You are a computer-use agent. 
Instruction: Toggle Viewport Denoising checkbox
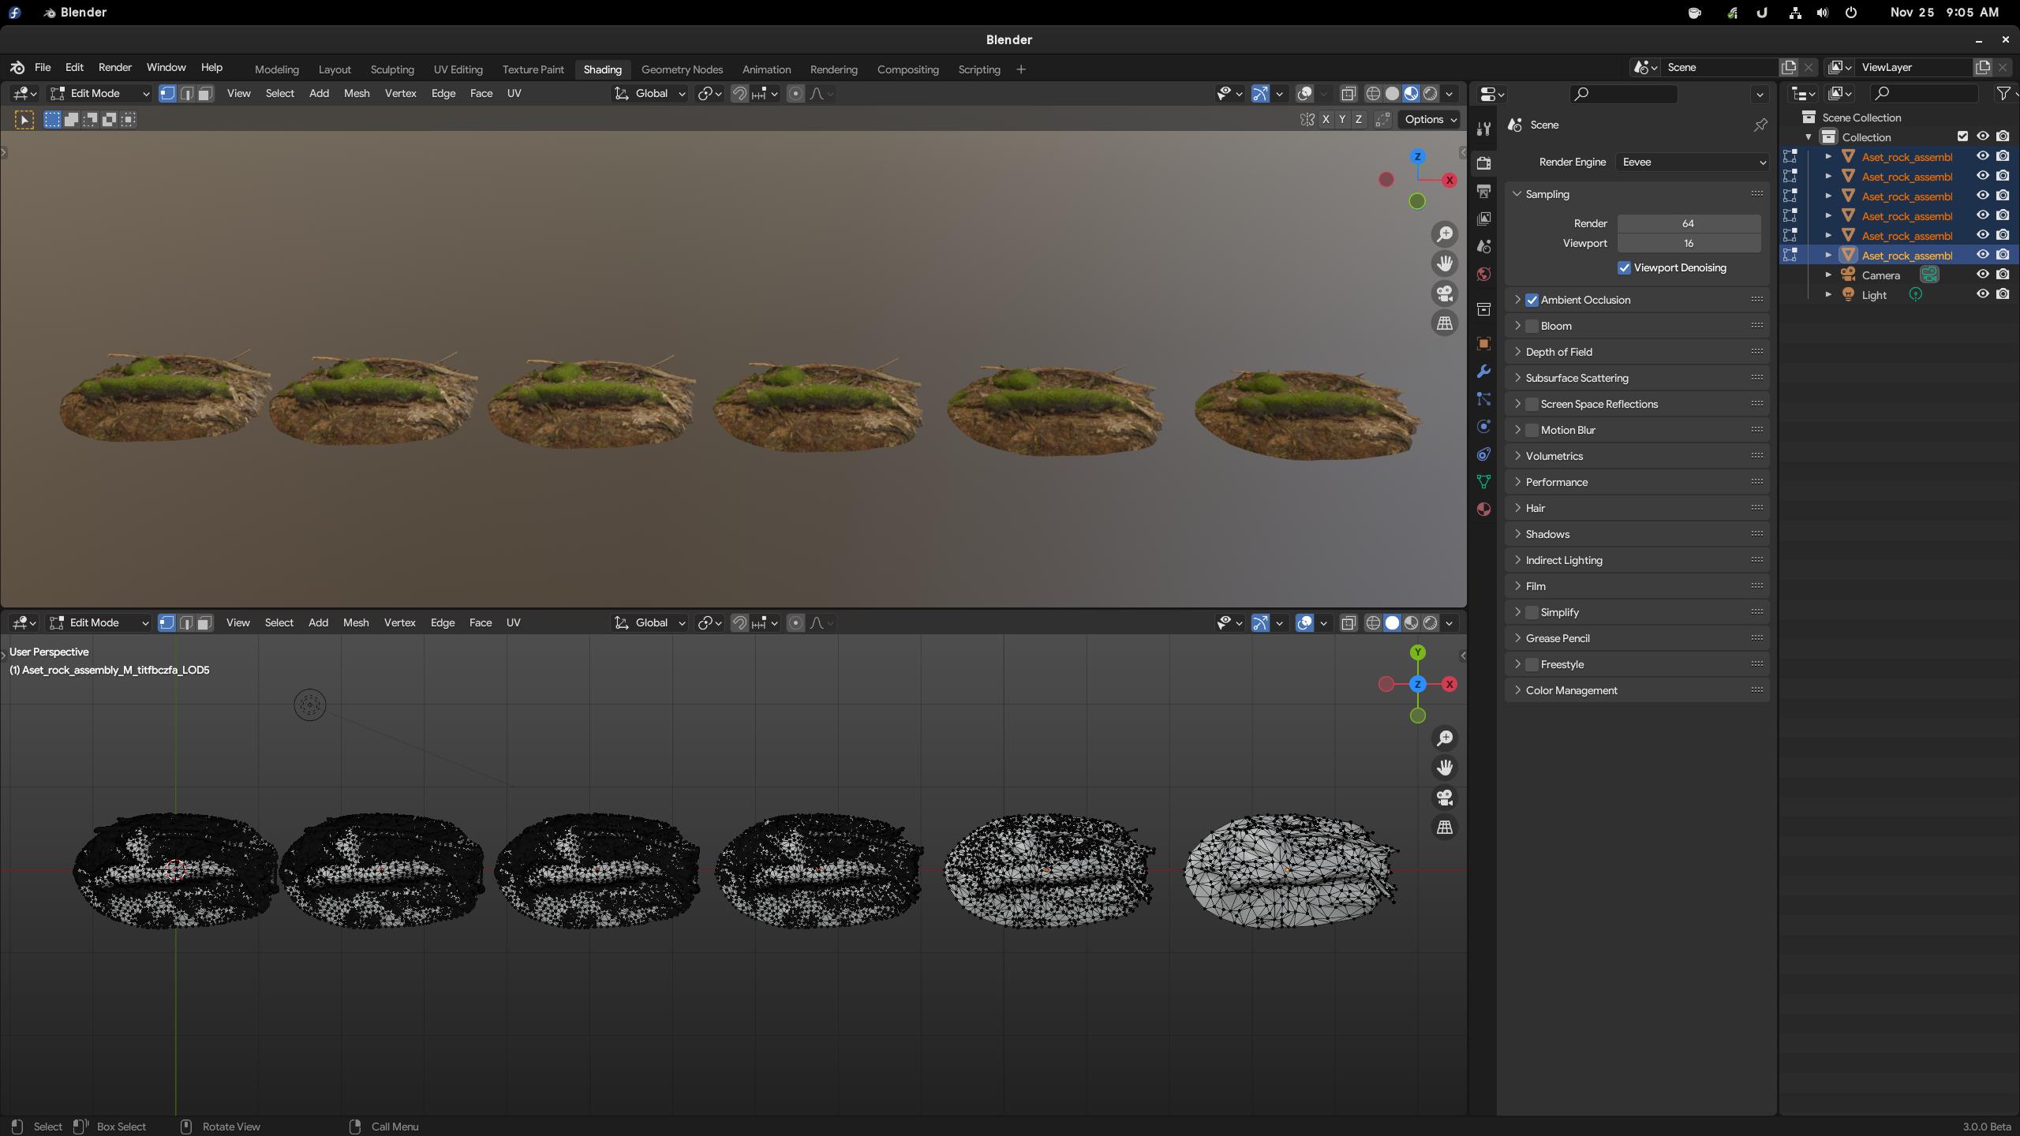pyautogui.click(x=1624, y=268)
